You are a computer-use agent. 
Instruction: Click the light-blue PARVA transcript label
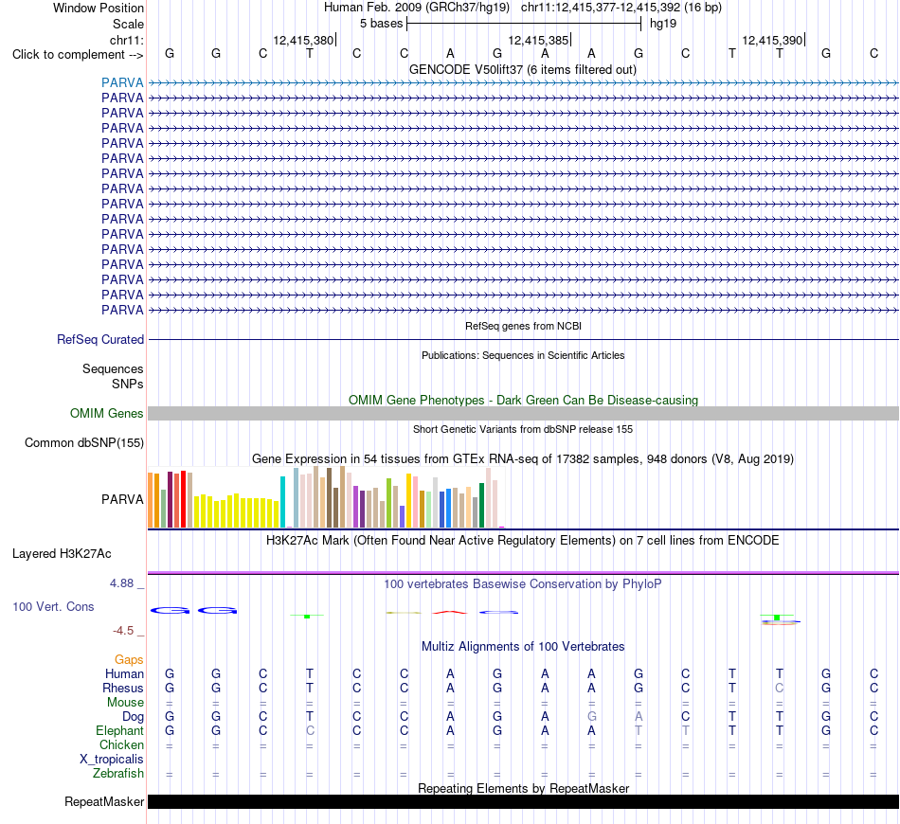(122, 82)
